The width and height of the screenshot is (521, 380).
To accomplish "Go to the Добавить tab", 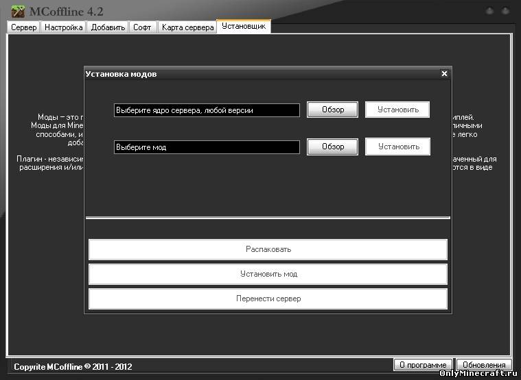I will [108, 27].
